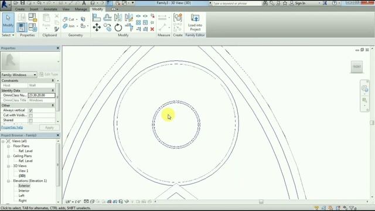Select Mirror - Pick Axis tool
The height and width of the screenshot is (211, 375).
[x=118, y=18]
